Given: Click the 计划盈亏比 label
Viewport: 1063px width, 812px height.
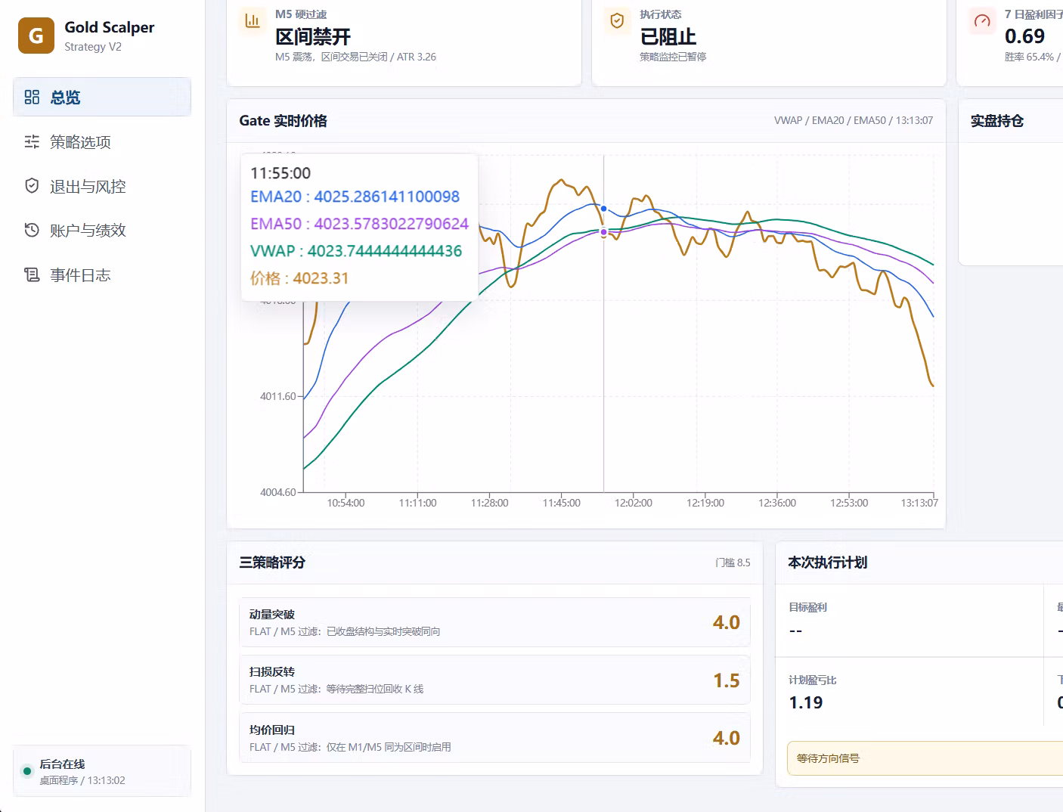Looking at the screenshot, I should coord(813,680).
